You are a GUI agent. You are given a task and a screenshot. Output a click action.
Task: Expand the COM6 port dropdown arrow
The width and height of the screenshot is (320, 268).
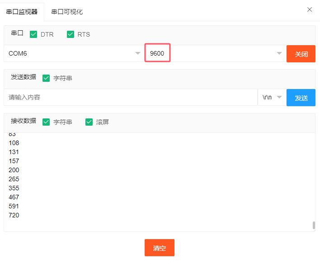click(x=138, y=53)
